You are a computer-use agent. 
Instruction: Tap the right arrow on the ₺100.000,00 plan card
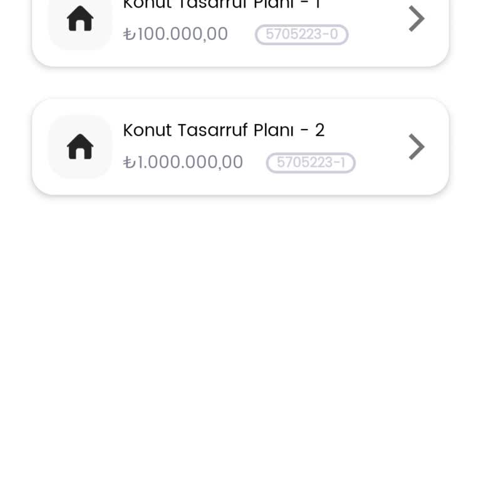pos(416,19)
